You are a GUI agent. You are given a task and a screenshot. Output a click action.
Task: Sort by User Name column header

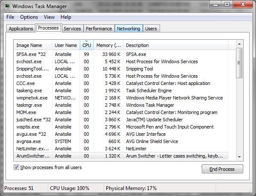click(x=66, y=45)
